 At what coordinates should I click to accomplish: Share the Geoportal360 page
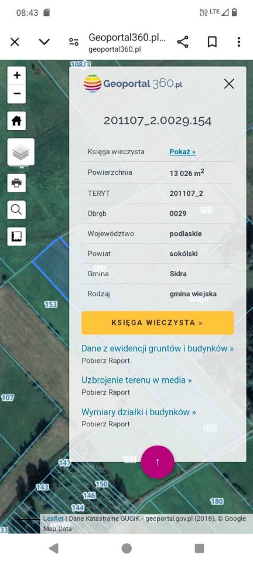[x=183, y=42]
